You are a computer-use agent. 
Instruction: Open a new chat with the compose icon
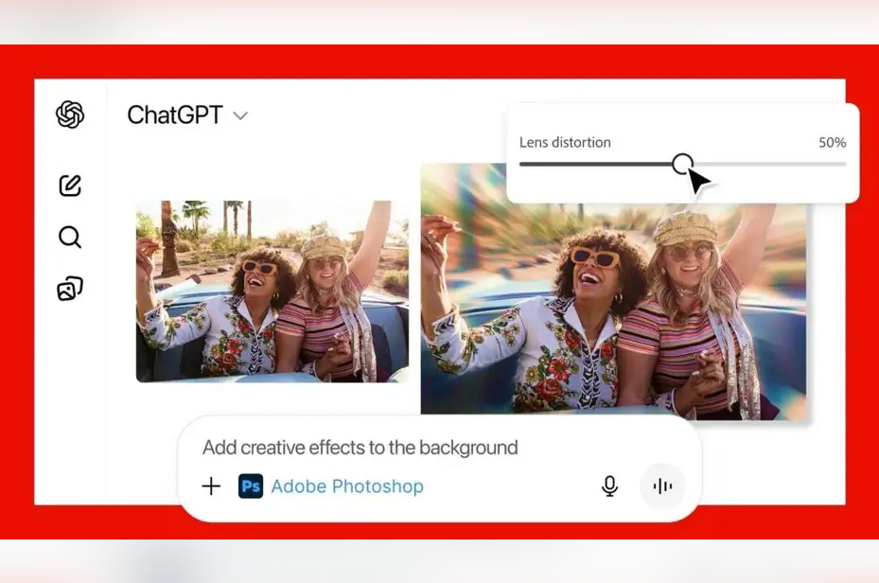point(69,185)
